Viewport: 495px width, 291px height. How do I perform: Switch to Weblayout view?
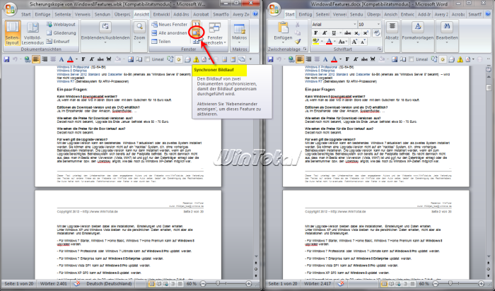(61, 24)
